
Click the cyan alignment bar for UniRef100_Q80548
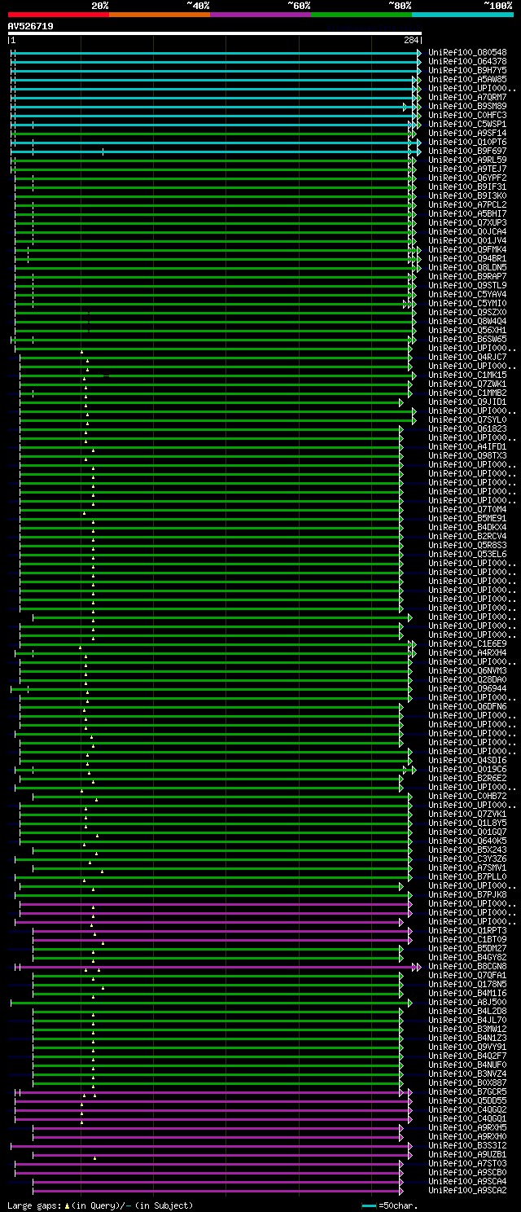click(216, 53)
